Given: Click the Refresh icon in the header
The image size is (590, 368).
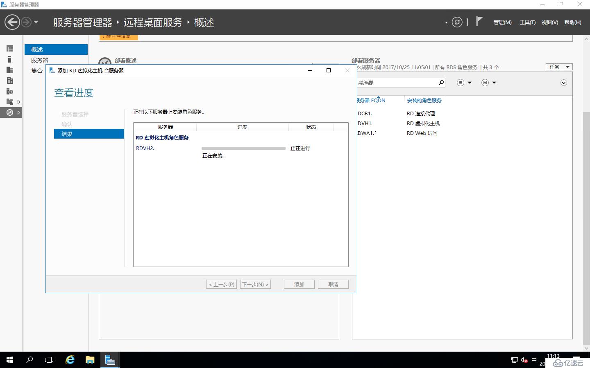Looking at the screenshot, I should point(457,22).
